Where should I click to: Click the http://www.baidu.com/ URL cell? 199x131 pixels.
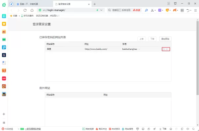point(96,49)
